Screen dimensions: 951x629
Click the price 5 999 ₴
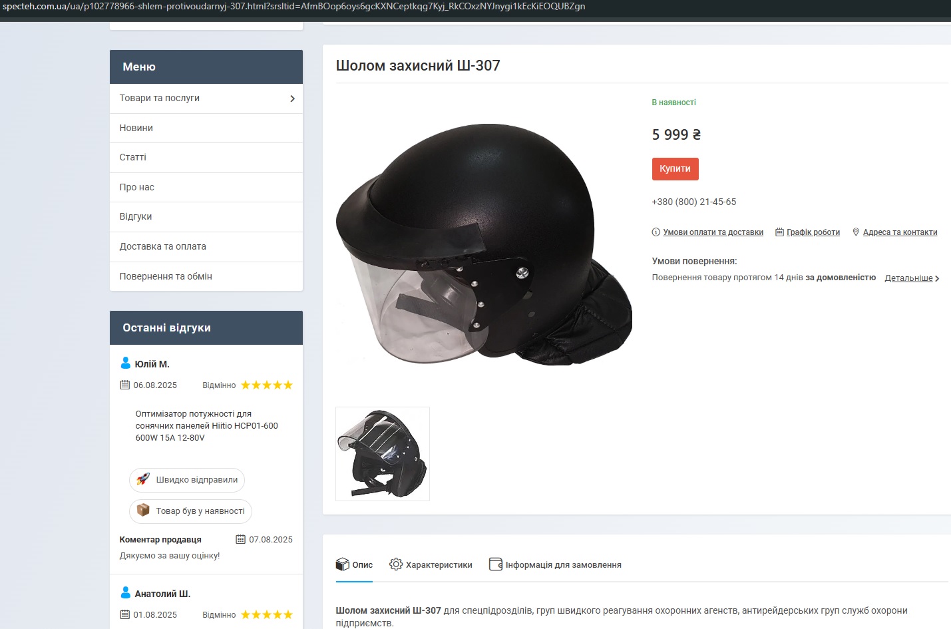coord(676,134)
